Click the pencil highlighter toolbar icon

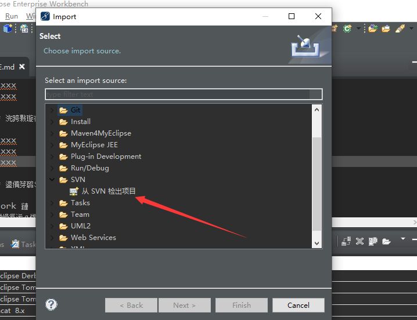400,28
